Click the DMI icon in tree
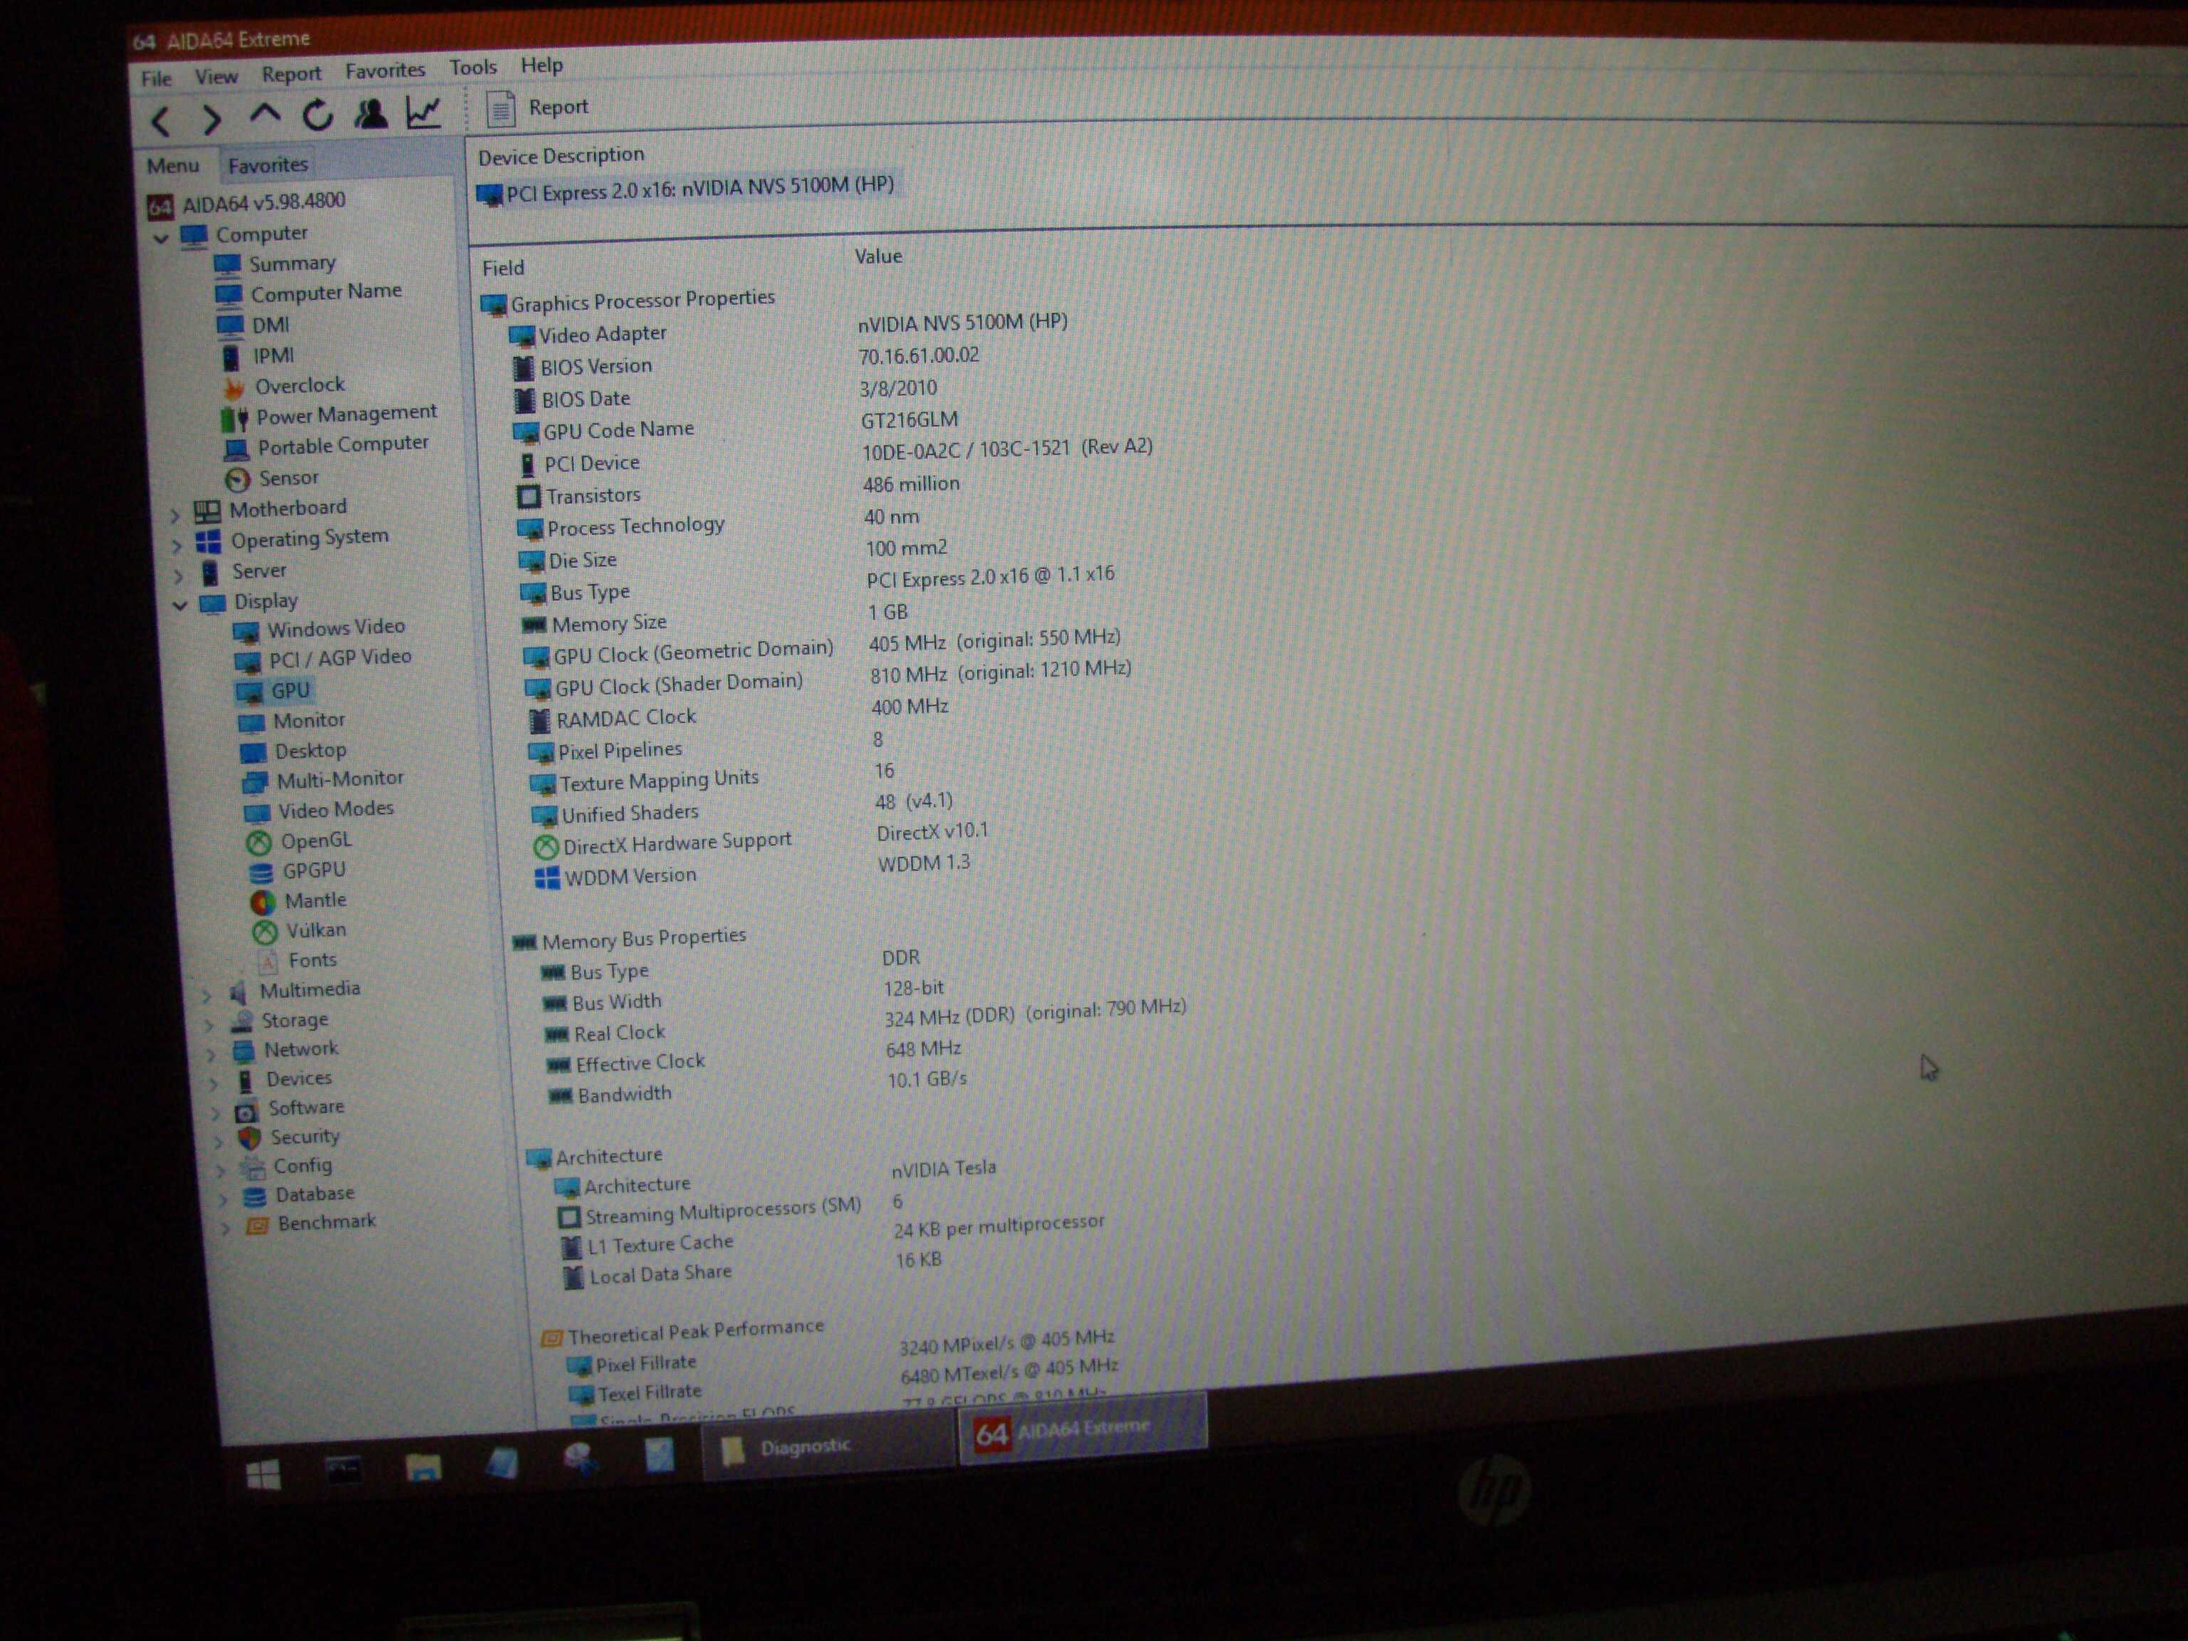 pyautogui.click(x=229, y=325)
